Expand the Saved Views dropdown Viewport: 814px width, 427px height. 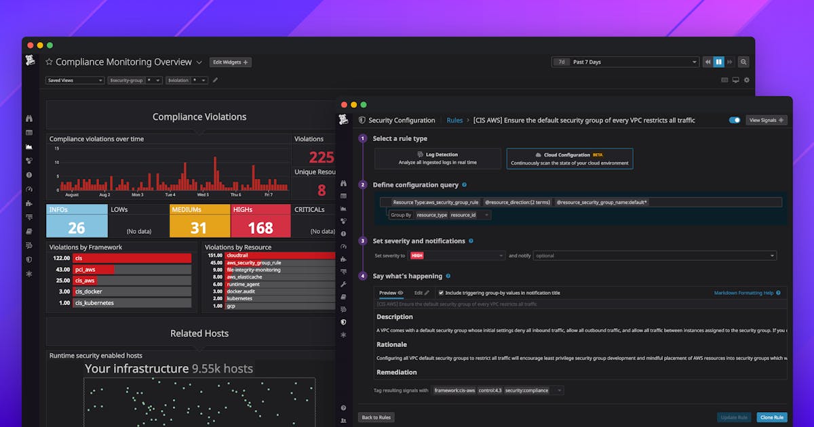[x=75, y=80]
